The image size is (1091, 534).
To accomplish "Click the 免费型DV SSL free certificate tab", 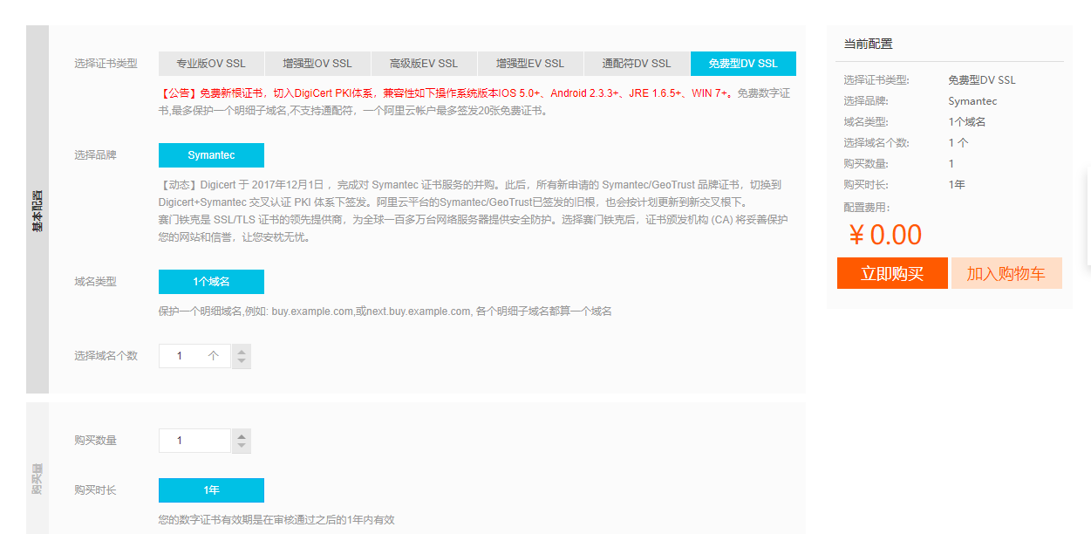I will 743,64.
